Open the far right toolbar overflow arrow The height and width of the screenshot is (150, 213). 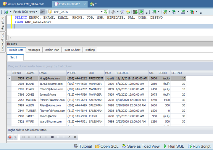click(201, 13)
